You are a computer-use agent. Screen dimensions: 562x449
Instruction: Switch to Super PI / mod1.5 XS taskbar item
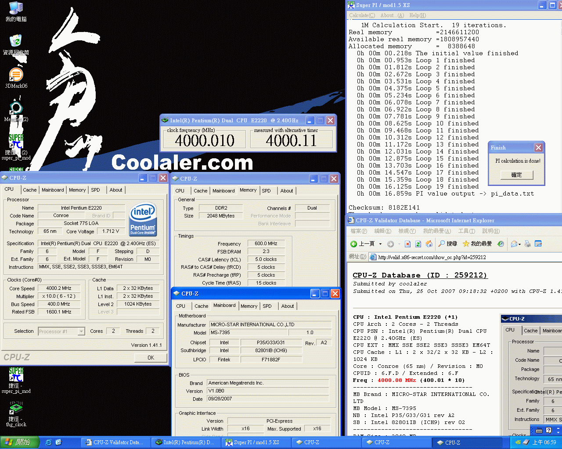point(257,442)
